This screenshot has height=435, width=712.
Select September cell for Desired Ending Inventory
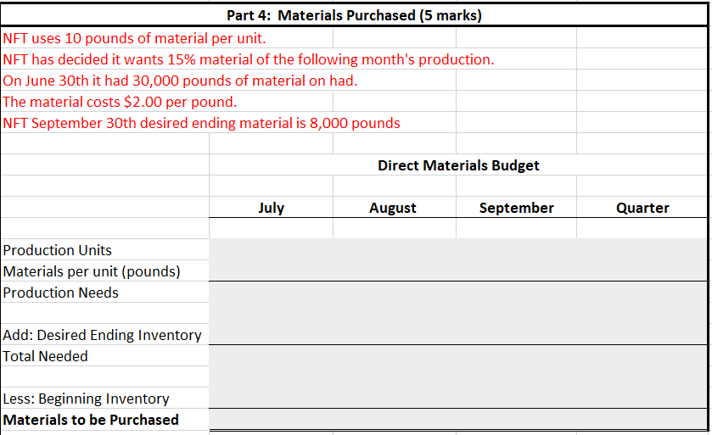(x=516, y=334)
